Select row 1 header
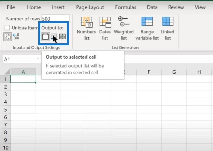 point(5,79)
